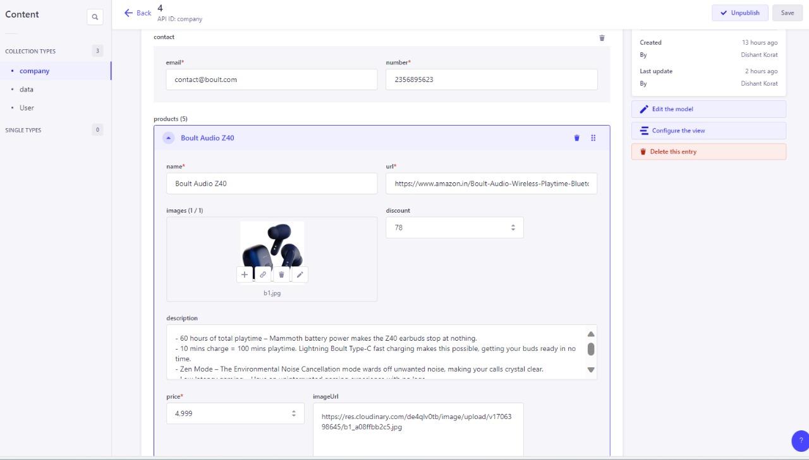Click the 'API ID: company' text

(179, 19)
